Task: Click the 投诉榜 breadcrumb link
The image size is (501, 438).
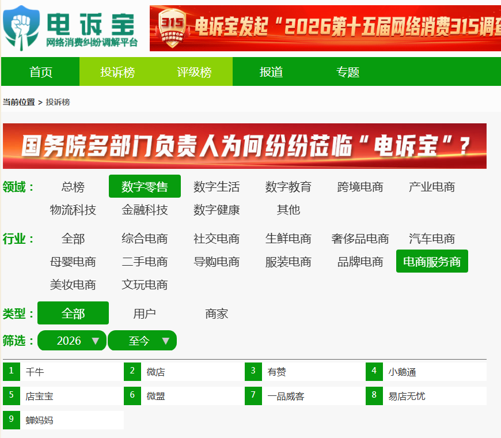Action: pyautogui.click(x=58, y=102)
